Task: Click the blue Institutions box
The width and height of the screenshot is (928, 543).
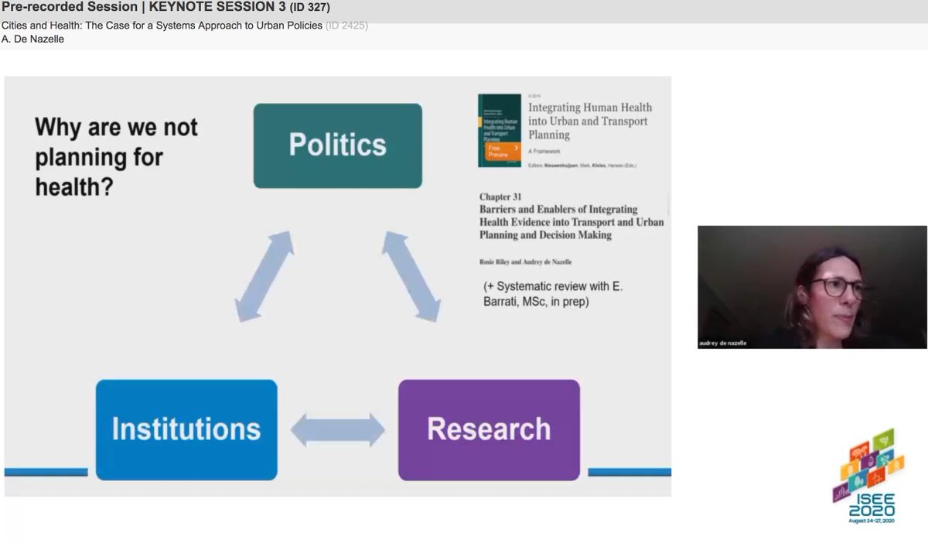Action: click(x=186, y=429)
